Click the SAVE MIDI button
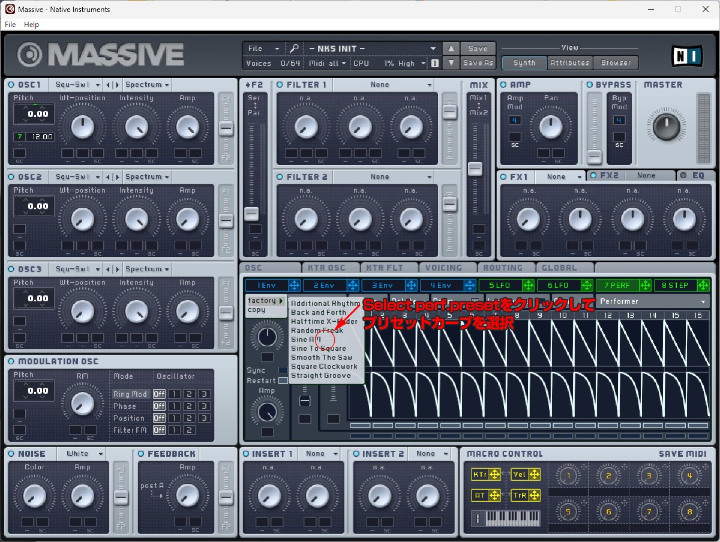720x542 pixels. tap(683, 454)
